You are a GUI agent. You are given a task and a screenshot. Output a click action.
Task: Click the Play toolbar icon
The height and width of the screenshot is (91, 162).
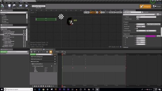click(27, 6)
